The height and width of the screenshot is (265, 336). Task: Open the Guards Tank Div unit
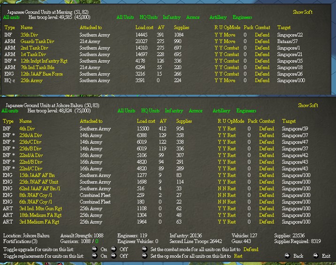click(x=37, y=41)
